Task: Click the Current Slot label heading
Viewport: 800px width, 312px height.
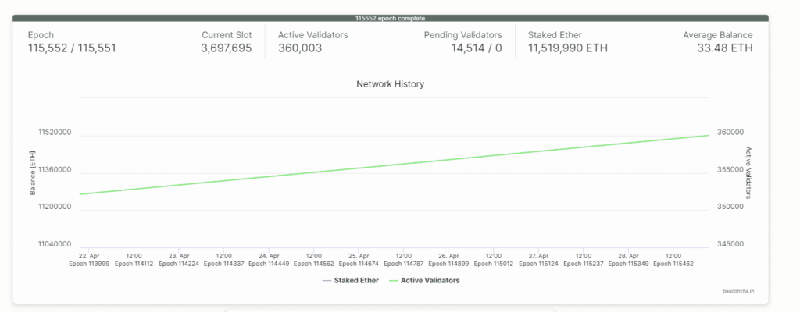Action: click(227, 35)
